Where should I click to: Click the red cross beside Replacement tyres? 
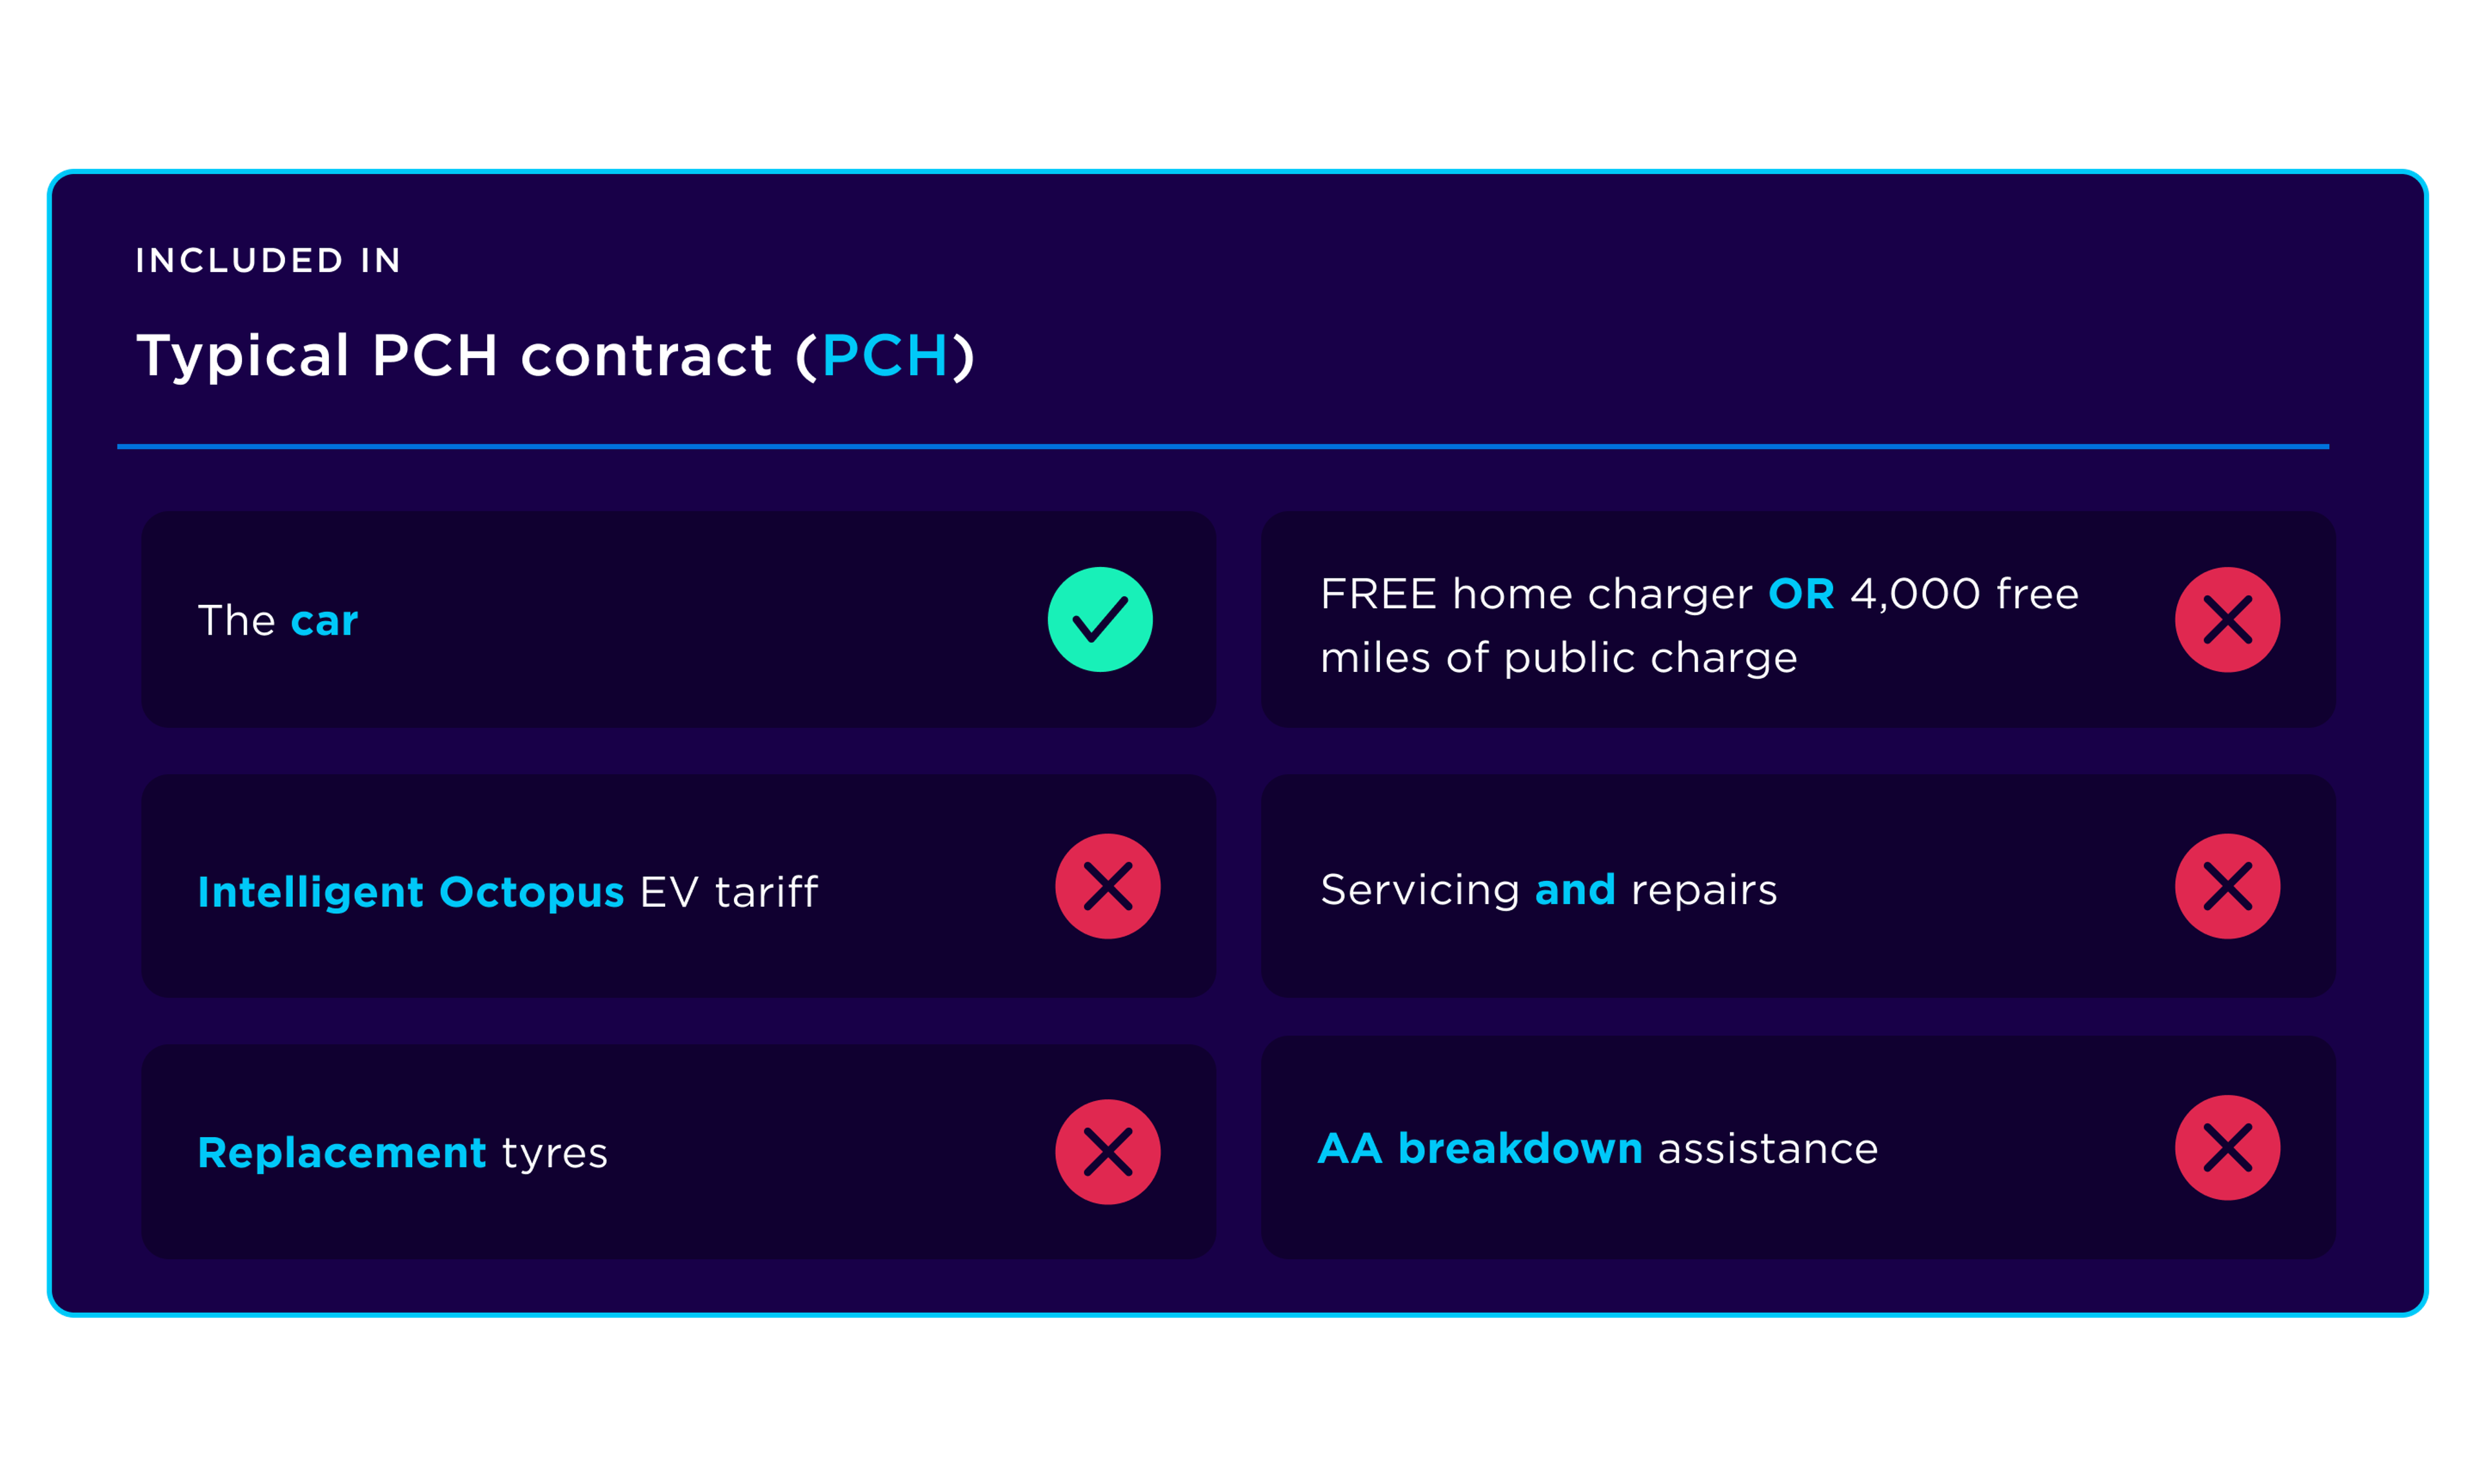[1107, 1152]
